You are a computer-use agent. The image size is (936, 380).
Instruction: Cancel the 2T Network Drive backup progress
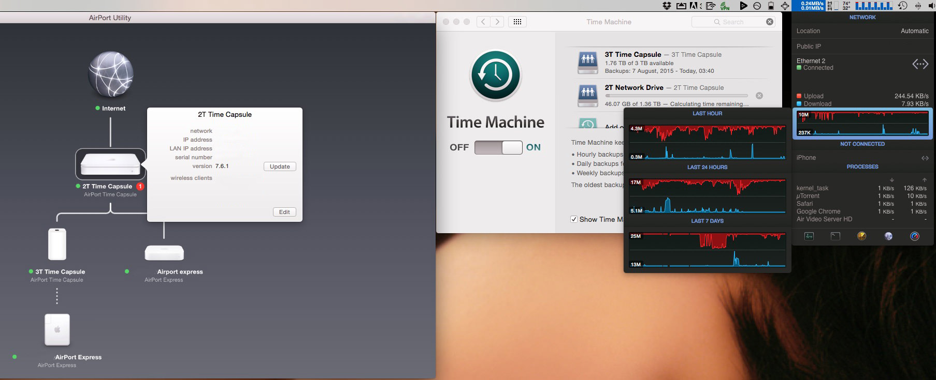click(759, 96)
